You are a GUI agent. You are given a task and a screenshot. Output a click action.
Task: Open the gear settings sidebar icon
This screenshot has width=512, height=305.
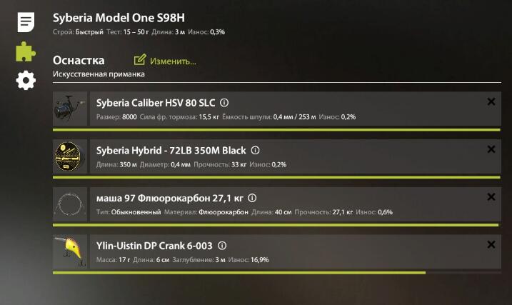pos(26,80)
